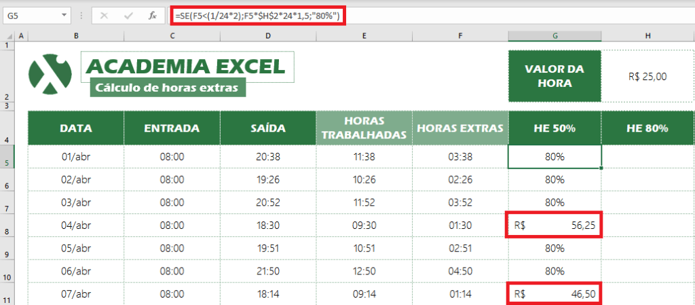Select the 03:52 overtime cell
Viewport: 695px width, 305px height.
[460, 202]
